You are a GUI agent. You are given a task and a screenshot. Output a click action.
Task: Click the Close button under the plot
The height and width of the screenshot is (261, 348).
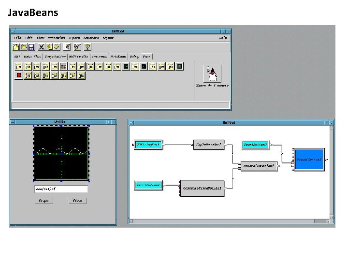(x=77, y=201)
